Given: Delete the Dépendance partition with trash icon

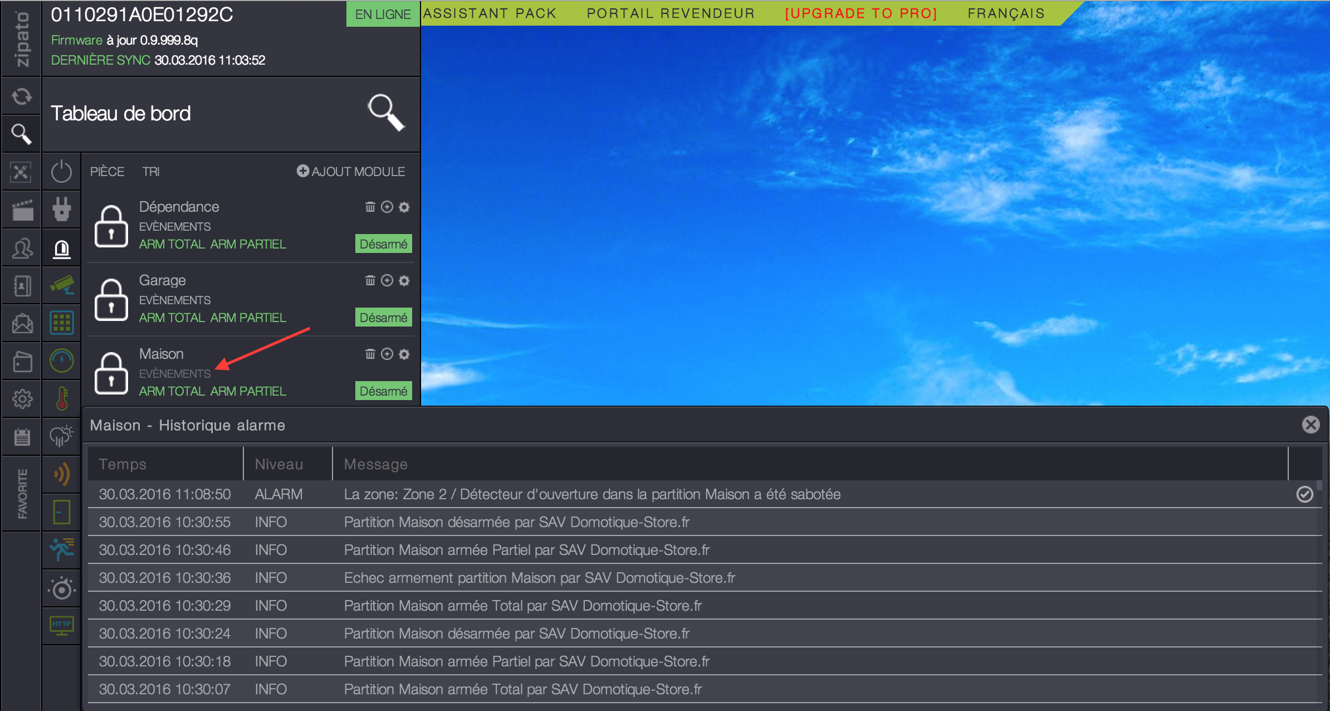Looking at the screenshot, I should (370, 207).
